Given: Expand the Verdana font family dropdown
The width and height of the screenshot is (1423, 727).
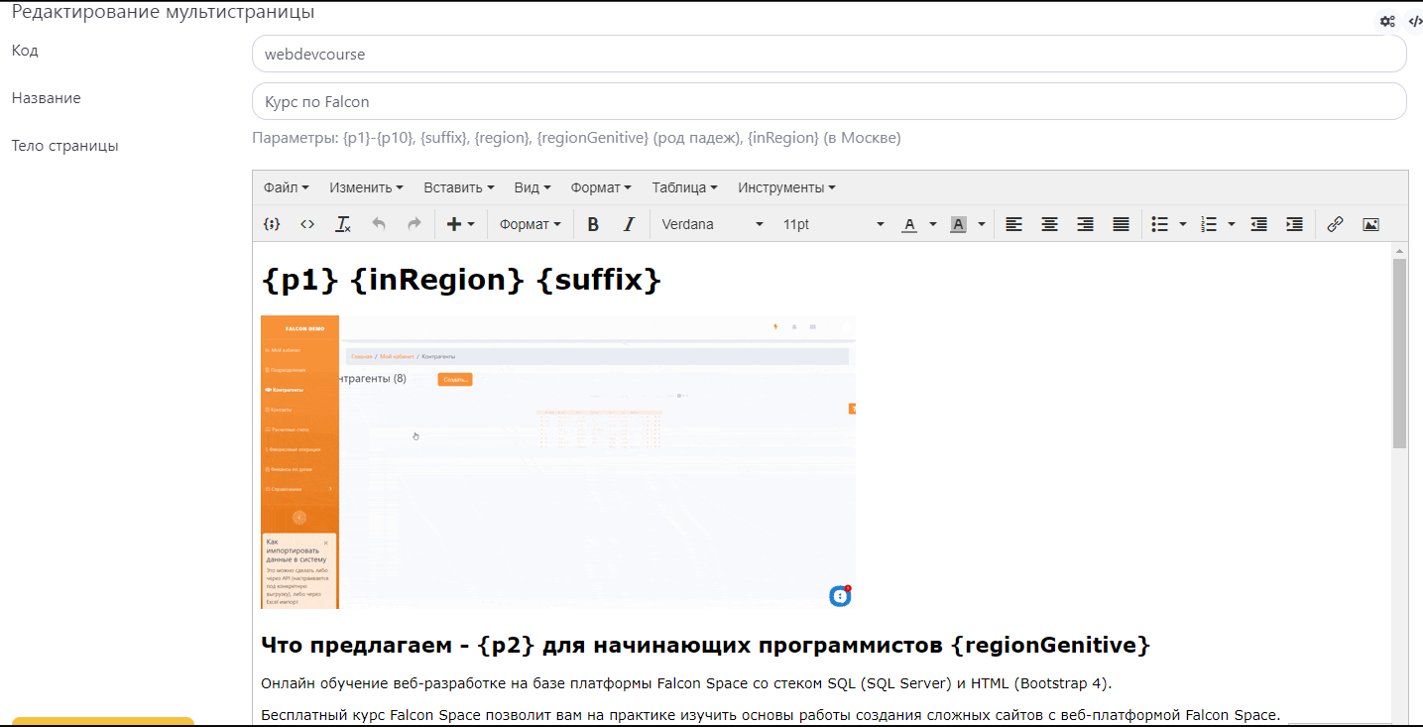Looking at the screenshot, I should pos(713,224).
